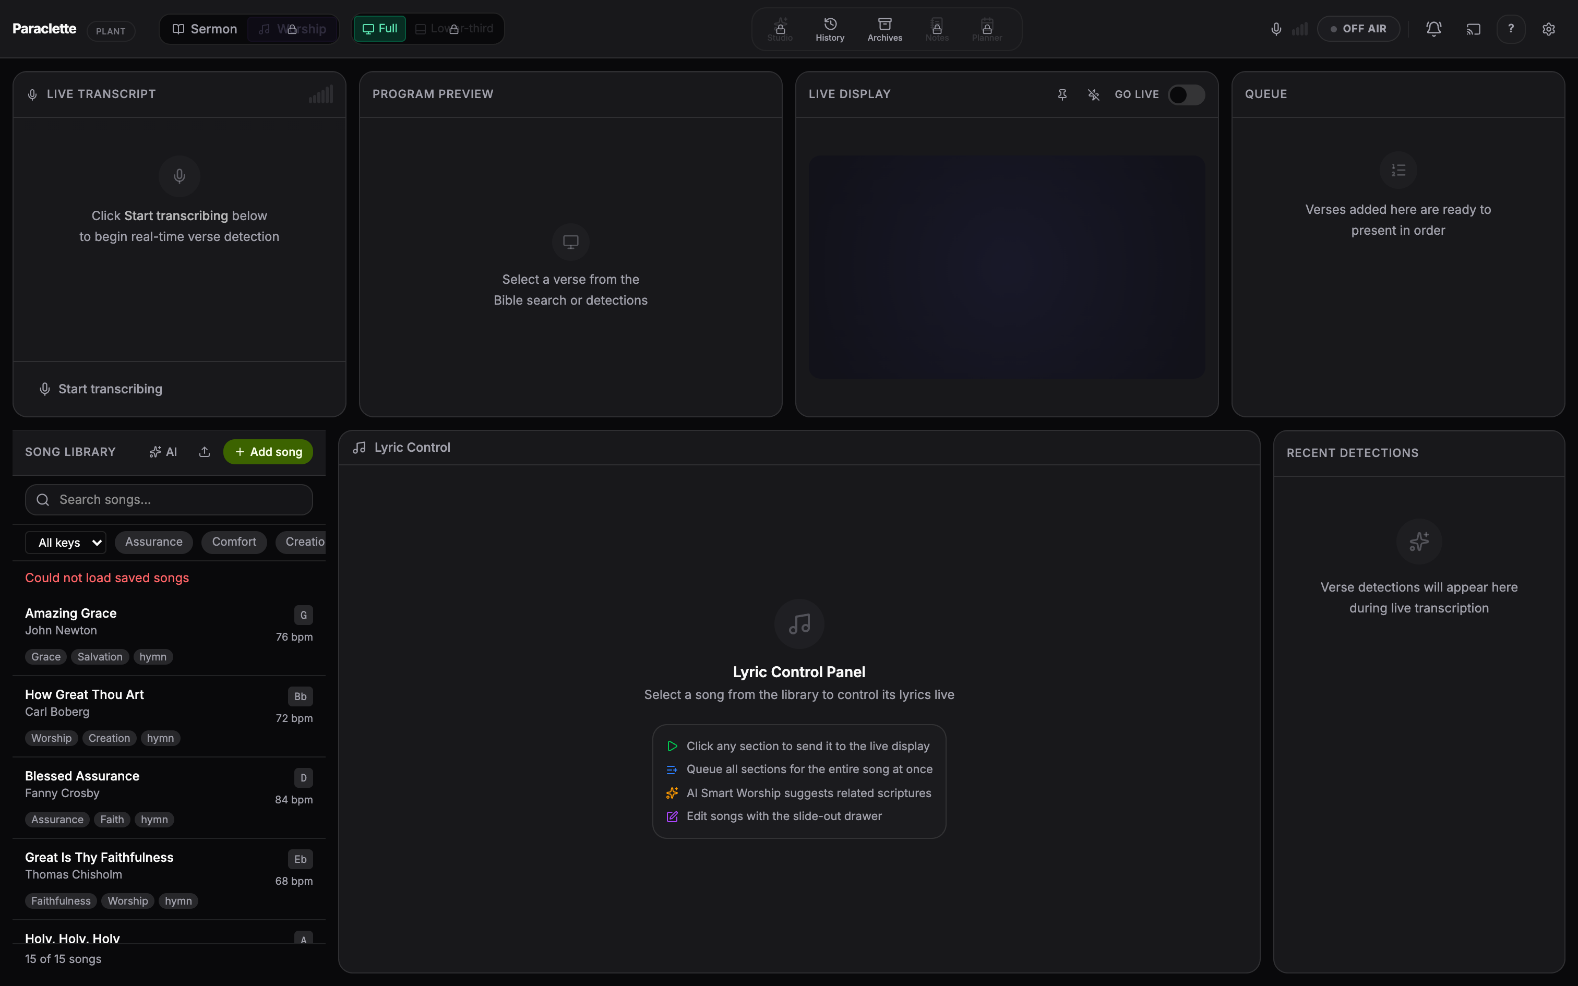Click 'AI Smart Worship suggests related scriptures' hint

799,793
